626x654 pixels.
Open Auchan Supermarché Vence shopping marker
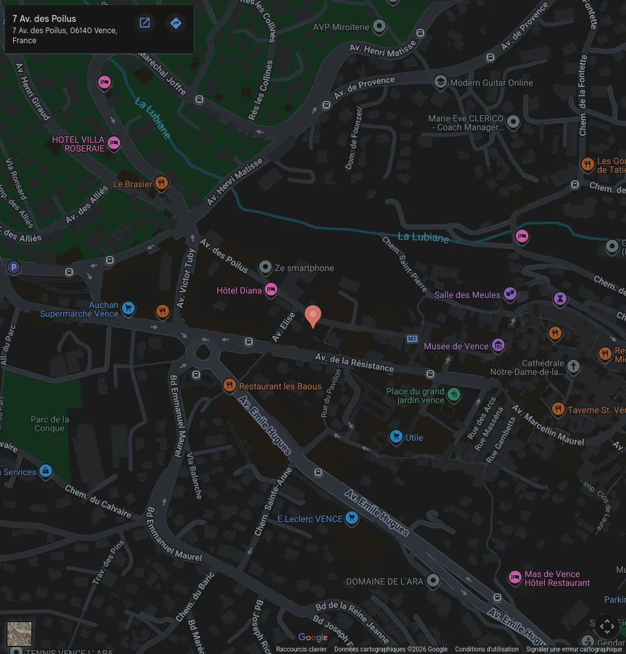tap(128, 309)
